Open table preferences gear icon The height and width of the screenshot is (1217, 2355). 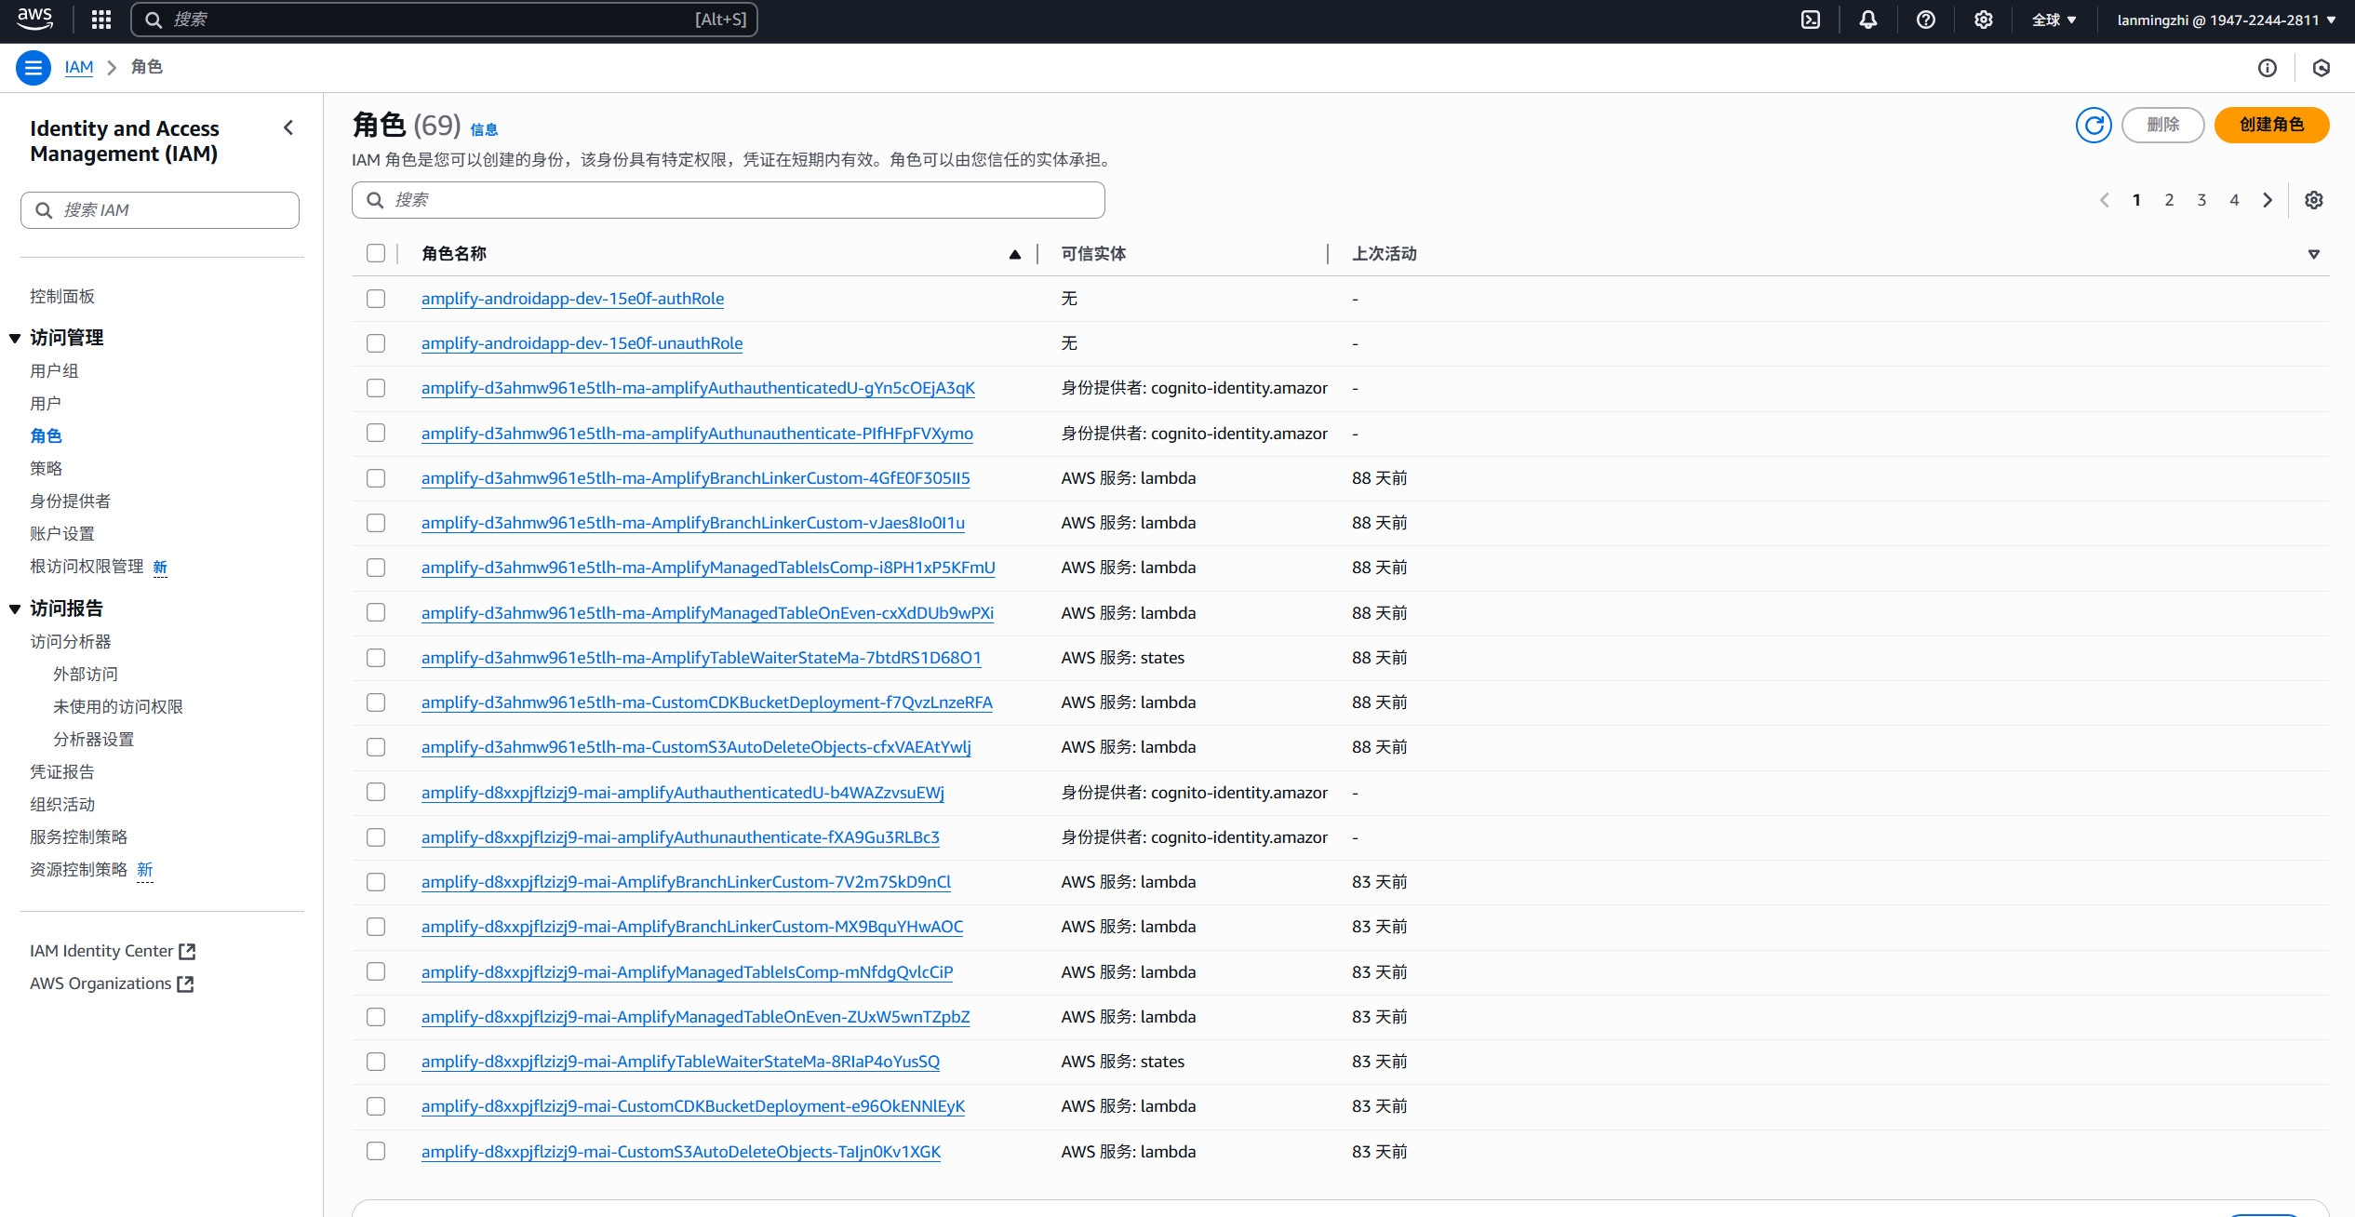(x=2314, y=200)
